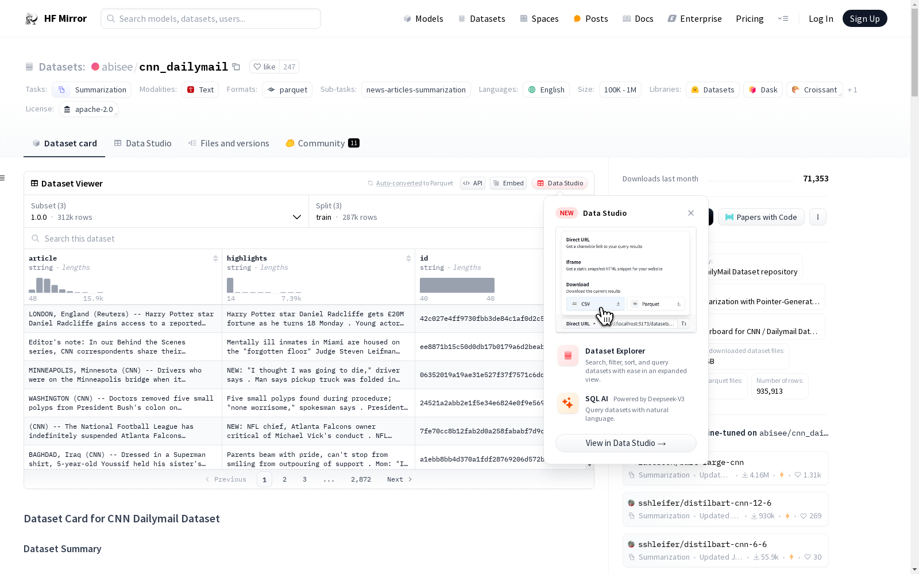Click the Embed button
The image size is (919, 574).
(508, 183)
